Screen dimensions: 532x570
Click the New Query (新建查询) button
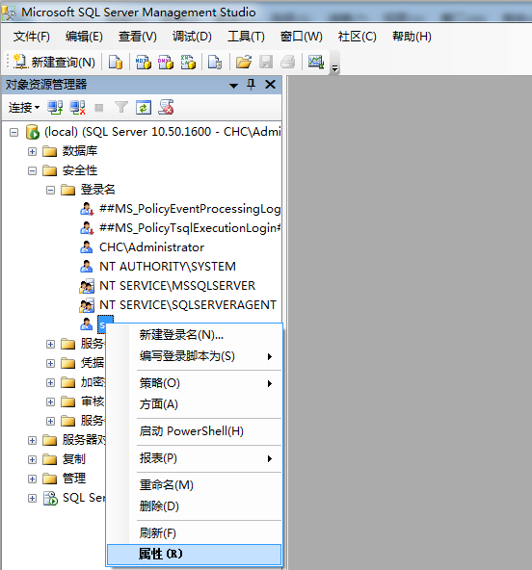point(54,62)
